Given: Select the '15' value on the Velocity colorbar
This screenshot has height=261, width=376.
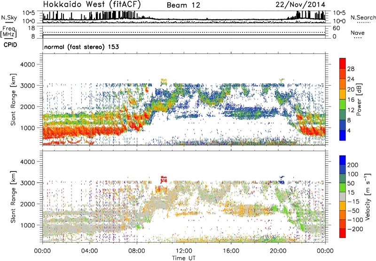Looking at the screenshot, I should pyautogui.click(x=351, y=193).
